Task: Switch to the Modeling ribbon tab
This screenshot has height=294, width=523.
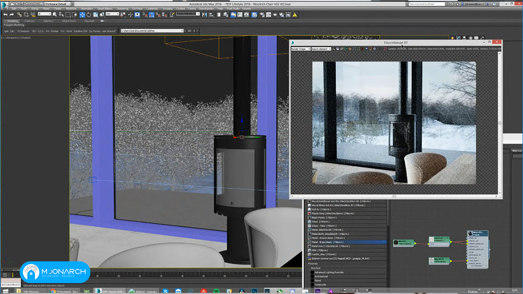Action: (13, 21)
